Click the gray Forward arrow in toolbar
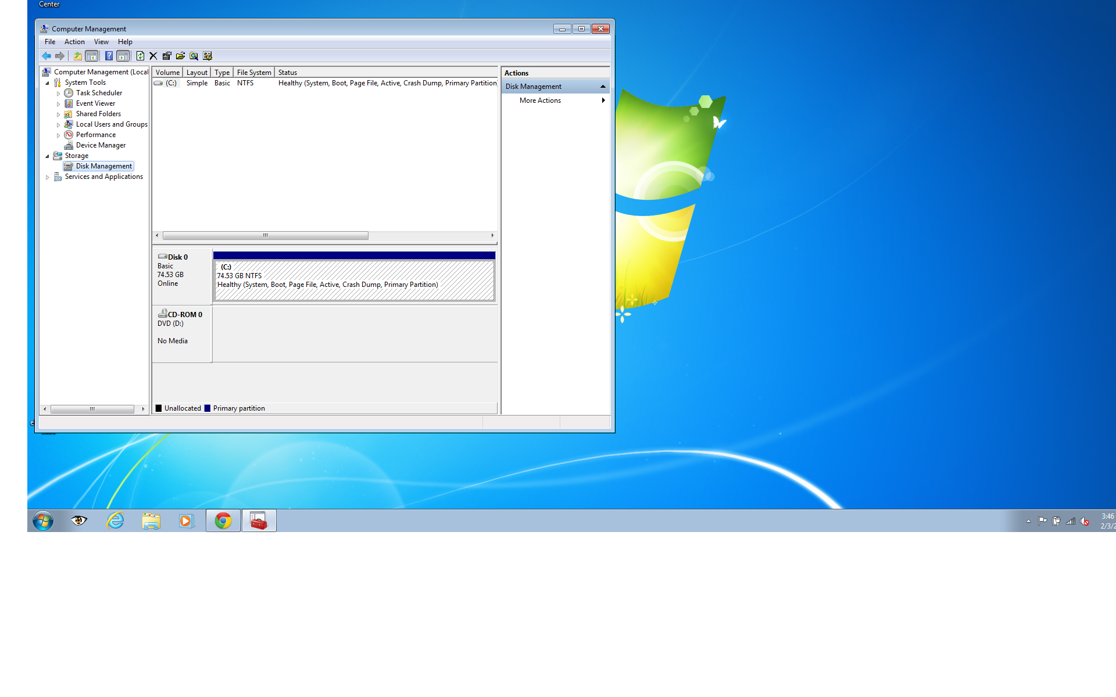This screenshot has width=1116, height=697. pyautogui.click(x=60, y=56)
